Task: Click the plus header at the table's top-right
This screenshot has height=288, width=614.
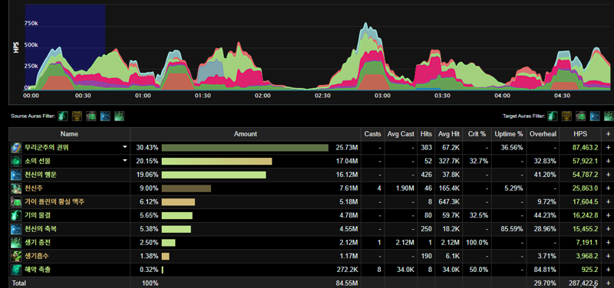Action: point(608,134)
